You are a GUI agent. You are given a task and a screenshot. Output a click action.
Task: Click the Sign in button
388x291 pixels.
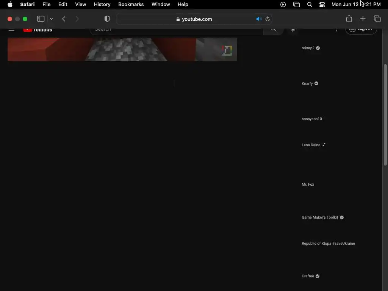pos(361,30)
